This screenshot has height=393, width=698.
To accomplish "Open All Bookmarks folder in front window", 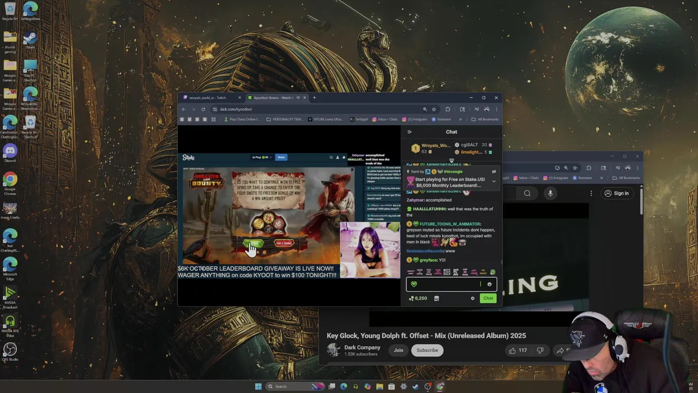I will tap(485, 119).
